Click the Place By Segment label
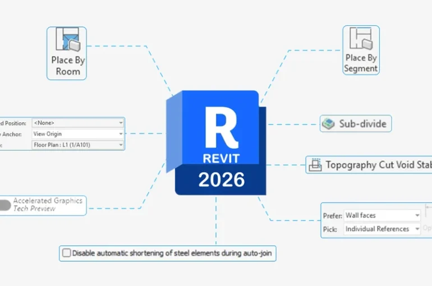This screenshot has height=286, width=432. click(361, 63)
